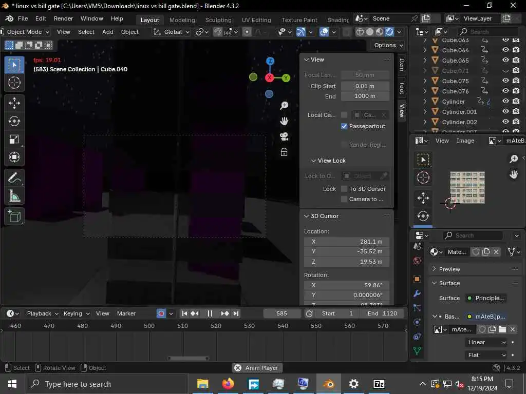Select the Measure tool

[14, 195]
